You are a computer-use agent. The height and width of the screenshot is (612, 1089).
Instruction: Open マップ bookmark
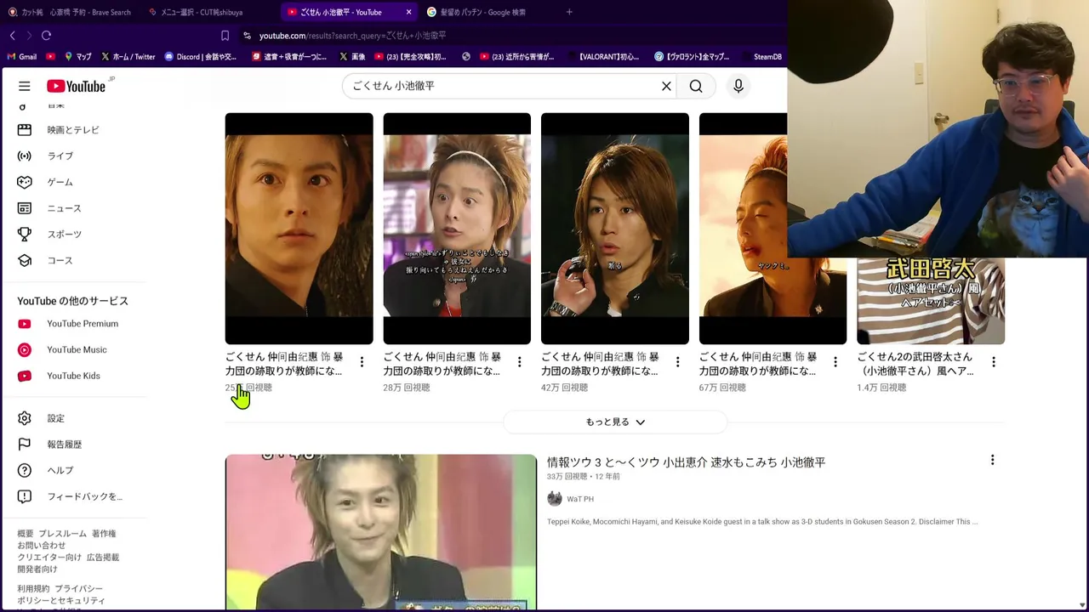click(x=78, y=57)
